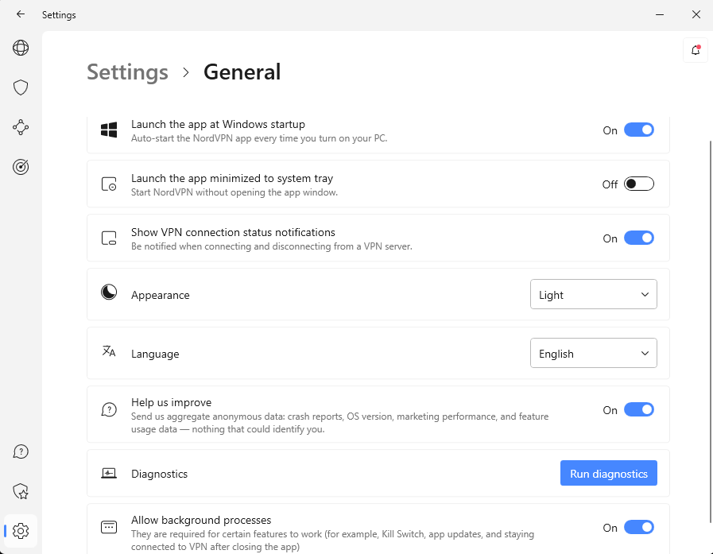Click the back arrow in title bar
The image size is (713, 554).
(x=21, y=14)
